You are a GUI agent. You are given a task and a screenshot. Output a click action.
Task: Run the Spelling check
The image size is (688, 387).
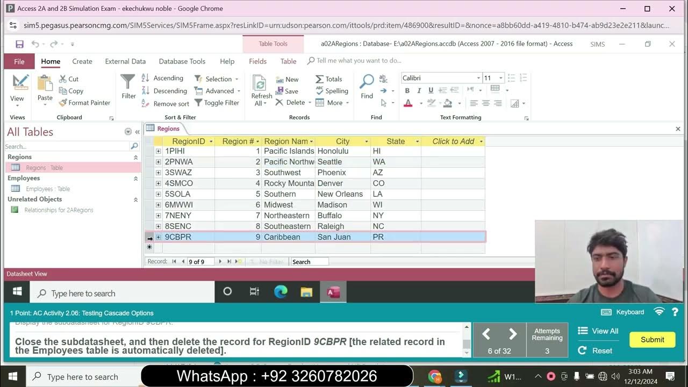click(332, 91)
